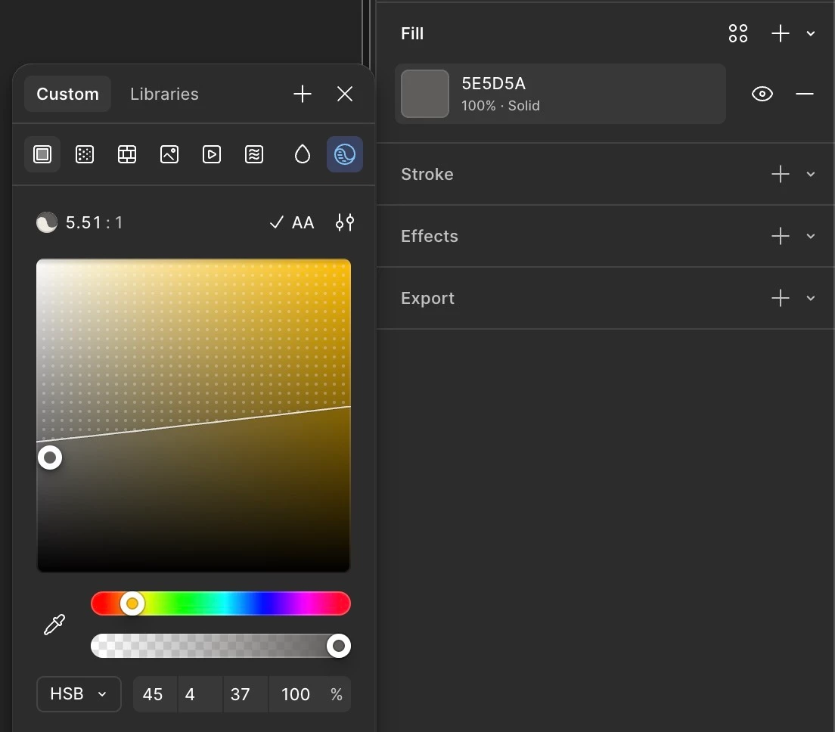Image resolution: width=835 pixels, height=732 pixels.
Task: Remove the 5E5D5A fill
Action: click(804, 94)
